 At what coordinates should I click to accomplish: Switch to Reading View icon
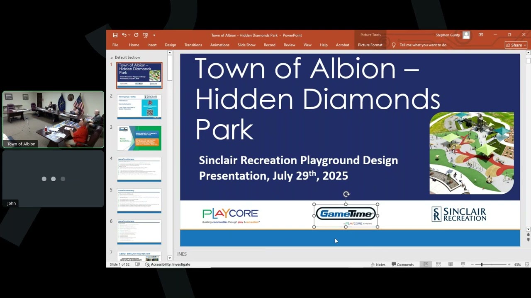click(451, 264)
